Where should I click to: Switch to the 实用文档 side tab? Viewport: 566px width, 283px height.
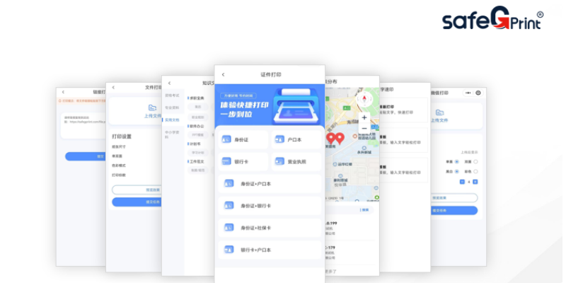172,120
